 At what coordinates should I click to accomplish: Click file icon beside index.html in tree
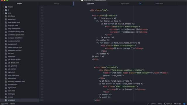[x=6, y=57]
